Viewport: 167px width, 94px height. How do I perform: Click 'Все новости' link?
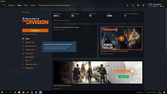(x=57, y=89)
